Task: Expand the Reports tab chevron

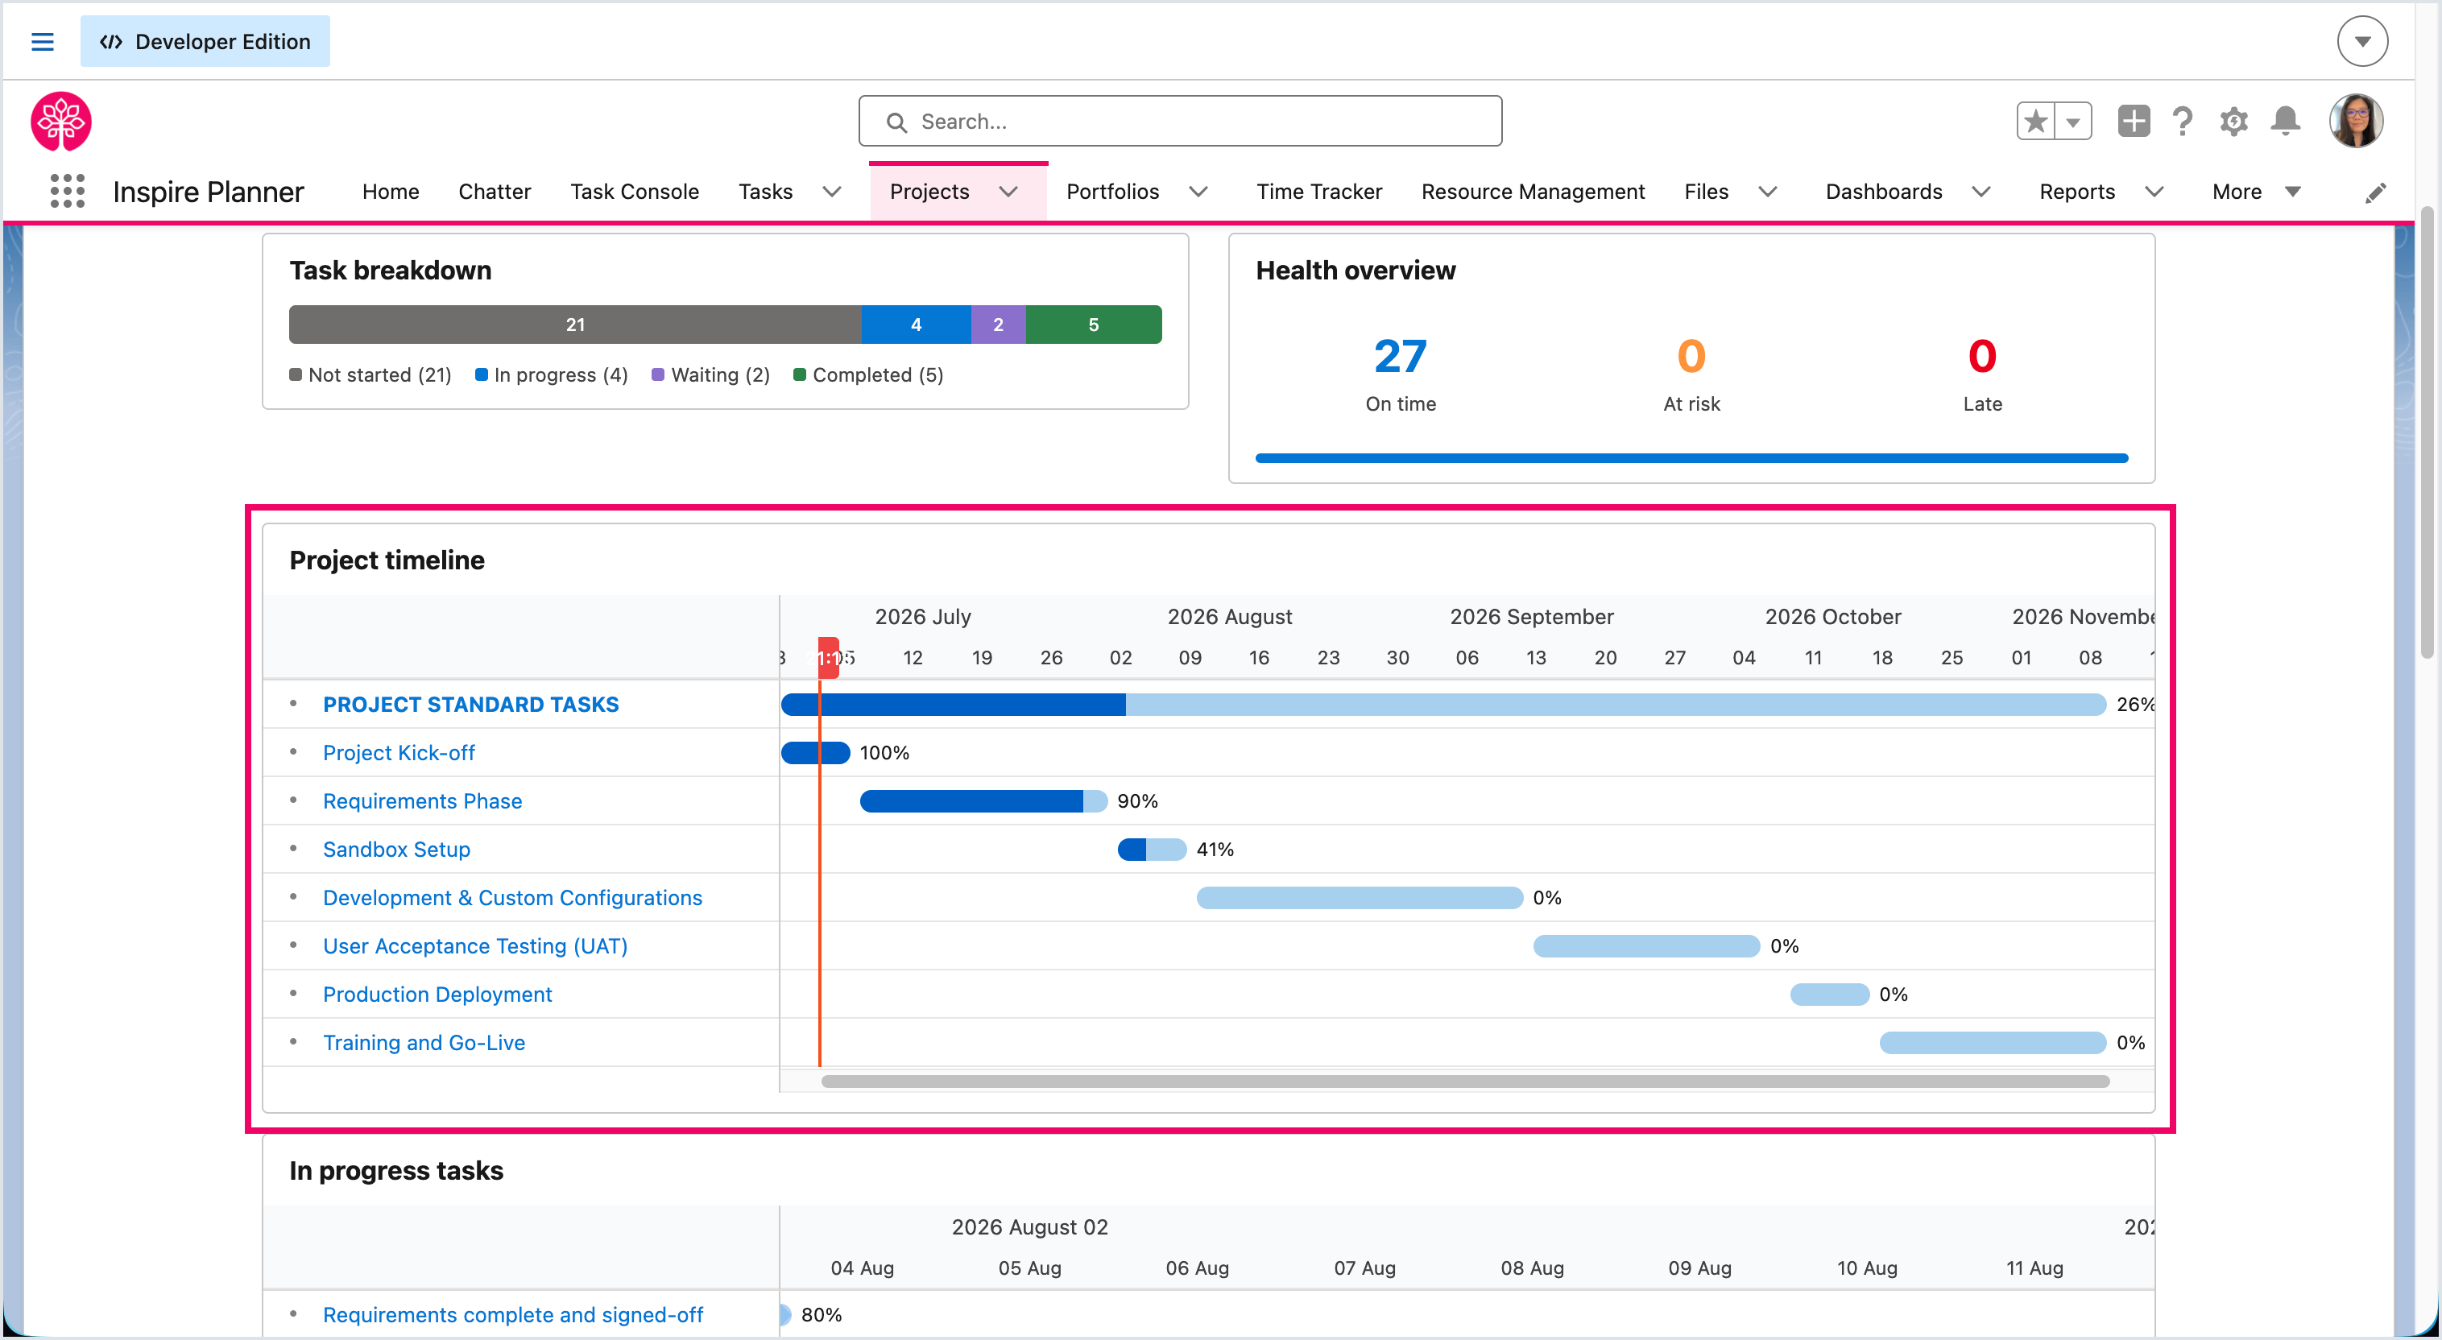Action: pos(2154,192)
